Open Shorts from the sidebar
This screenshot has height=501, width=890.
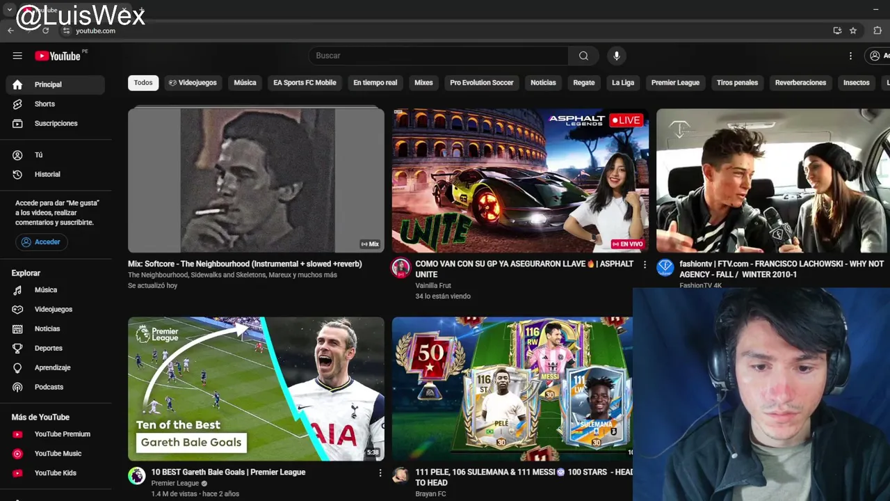pyautogui.click(x=55, y=104)
